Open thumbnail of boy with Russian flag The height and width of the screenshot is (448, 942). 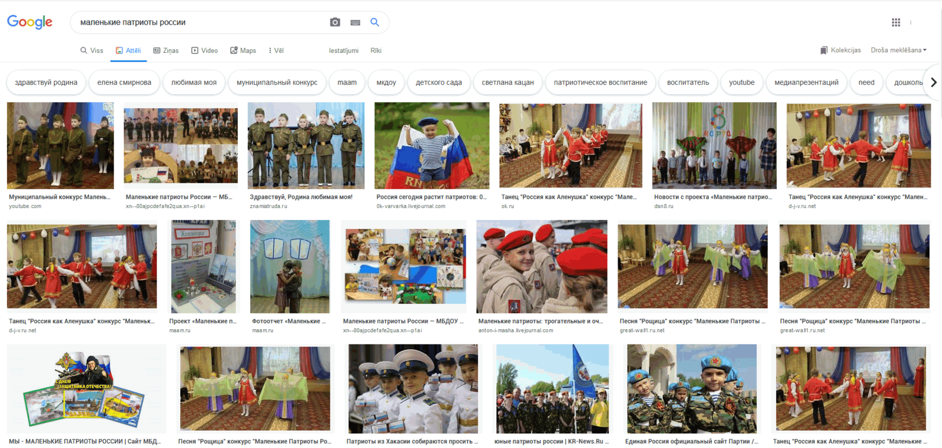click(x=432, y=145)
